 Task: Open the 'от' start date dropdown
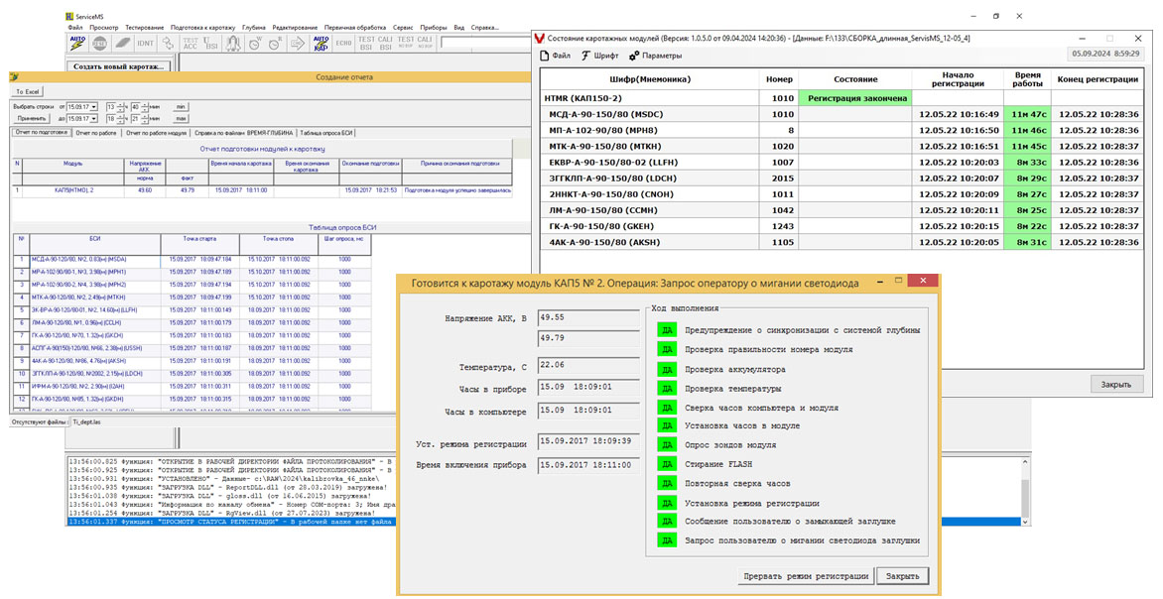tap(95, 106)
